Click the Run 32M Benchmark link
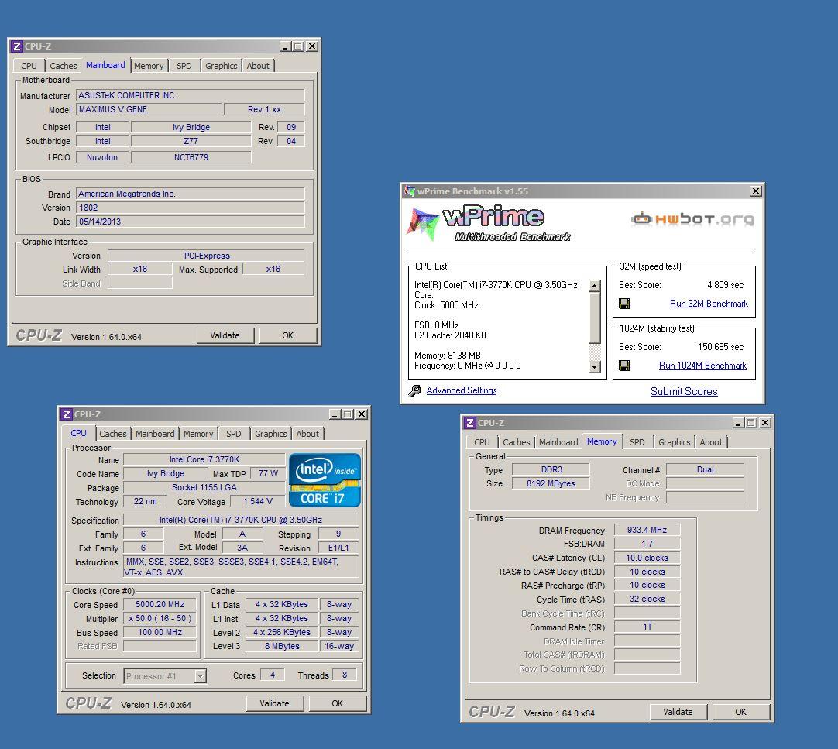Screen dimensions: 838x749 709,304
